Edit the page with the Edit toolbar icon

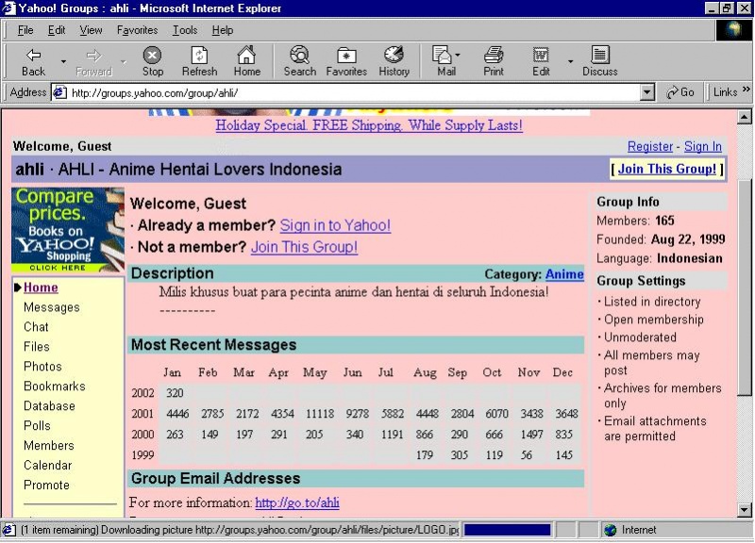(x=540, y=59)
